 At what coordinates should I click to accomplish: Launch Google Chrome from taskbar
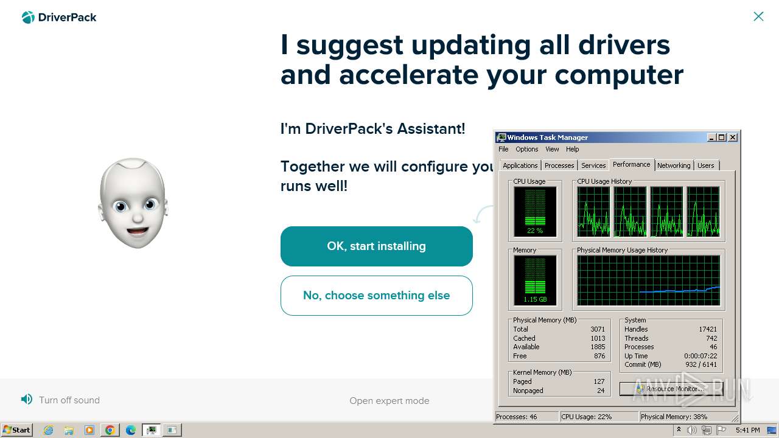[110, 430]
